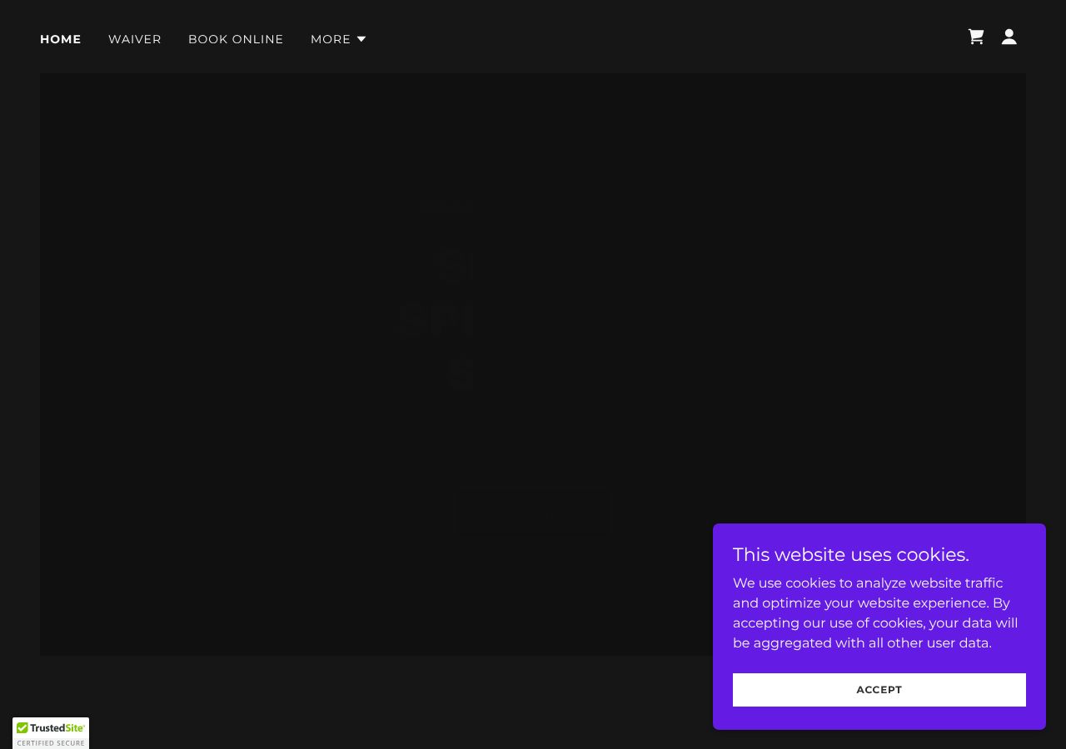1066x749 pixels.
Task: Go to the Home page
Action: point(61,39)
